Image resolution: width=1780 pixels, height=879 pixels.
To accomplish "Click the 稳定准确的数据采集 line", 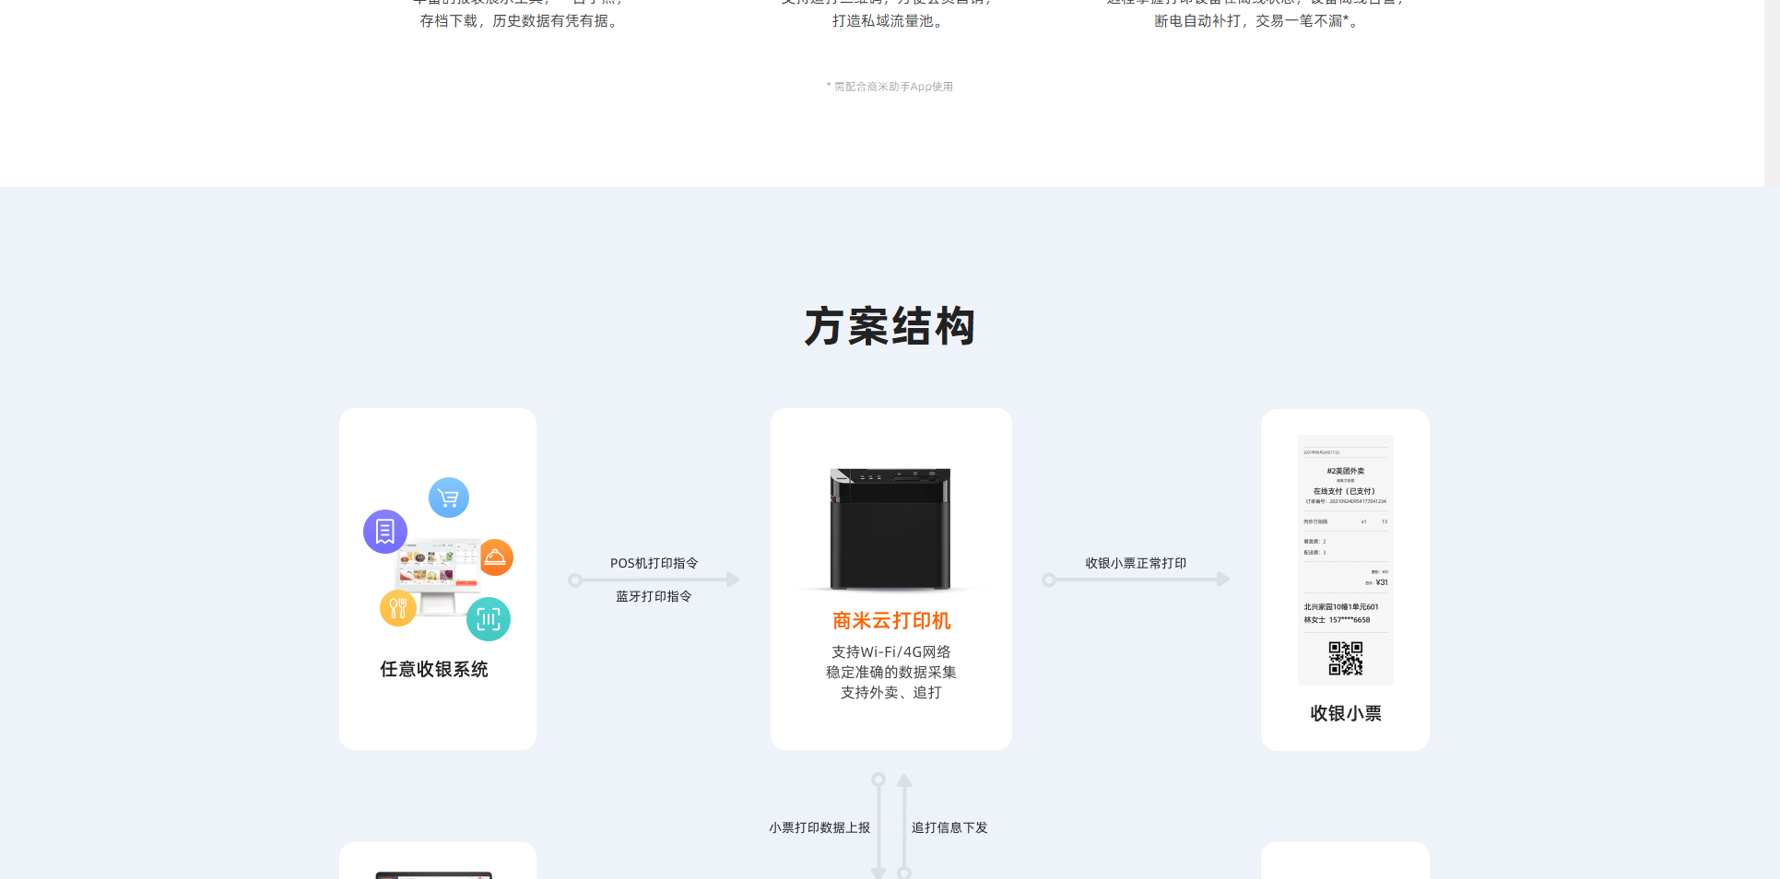I will coord(891,672).
